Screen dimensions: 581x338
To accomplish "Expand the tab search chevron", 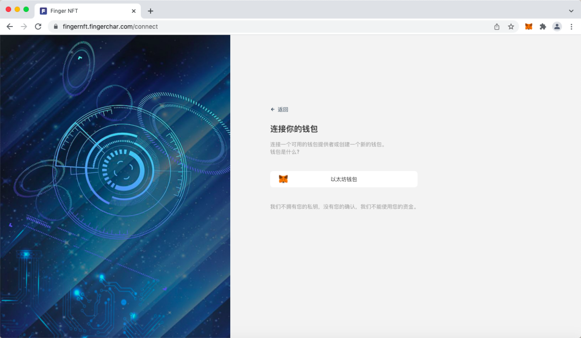I will [x=571, y=11].
